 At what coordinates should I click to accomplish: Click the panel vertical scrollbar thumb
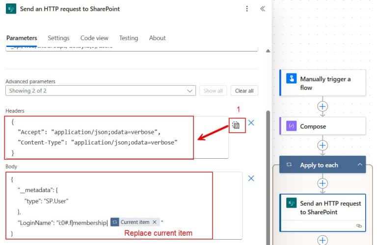click(x=268, y=177)
